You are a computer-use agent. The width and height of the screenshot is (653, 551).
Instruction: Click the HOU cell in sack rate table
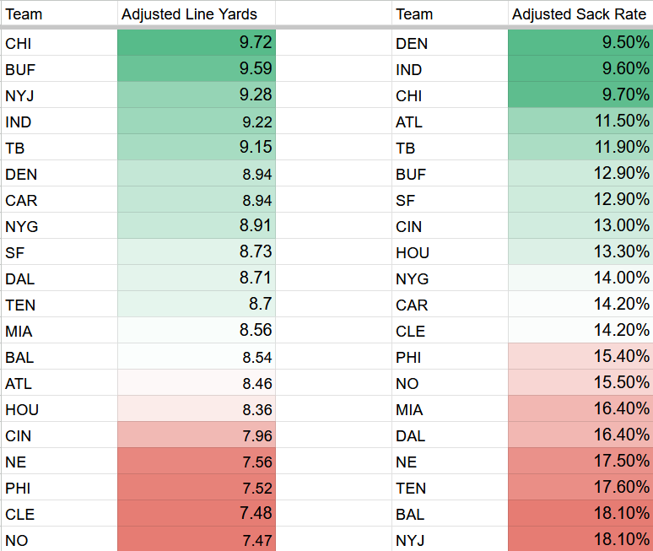450,252
